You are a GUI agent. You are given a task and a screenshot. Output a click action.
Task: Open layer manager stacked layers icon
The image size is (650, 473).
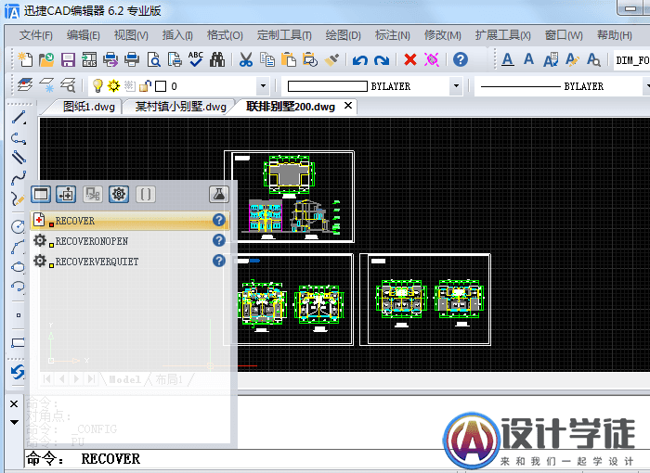tap(25, 85)
